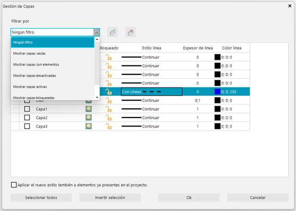The image size is (296, 211).
Task: Click the delete layer icon
Action: point(130,32)
